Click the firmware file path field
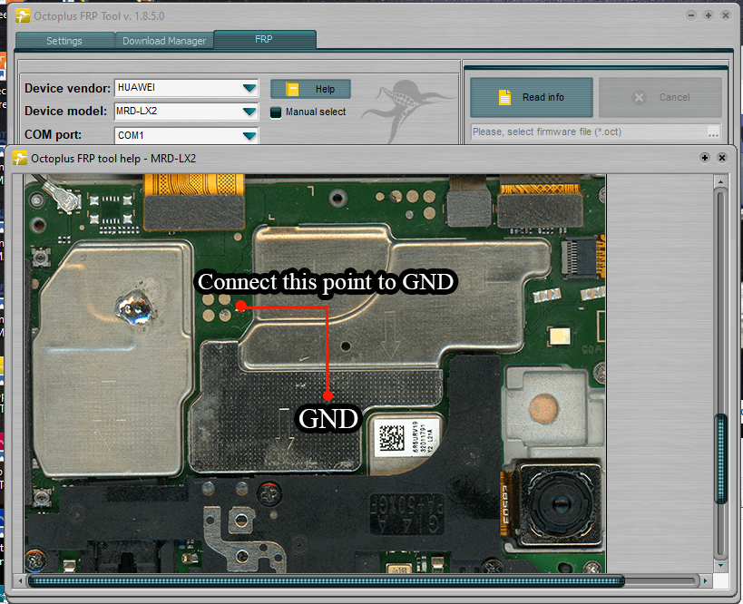Screen dimensions: 743x604 589,132
